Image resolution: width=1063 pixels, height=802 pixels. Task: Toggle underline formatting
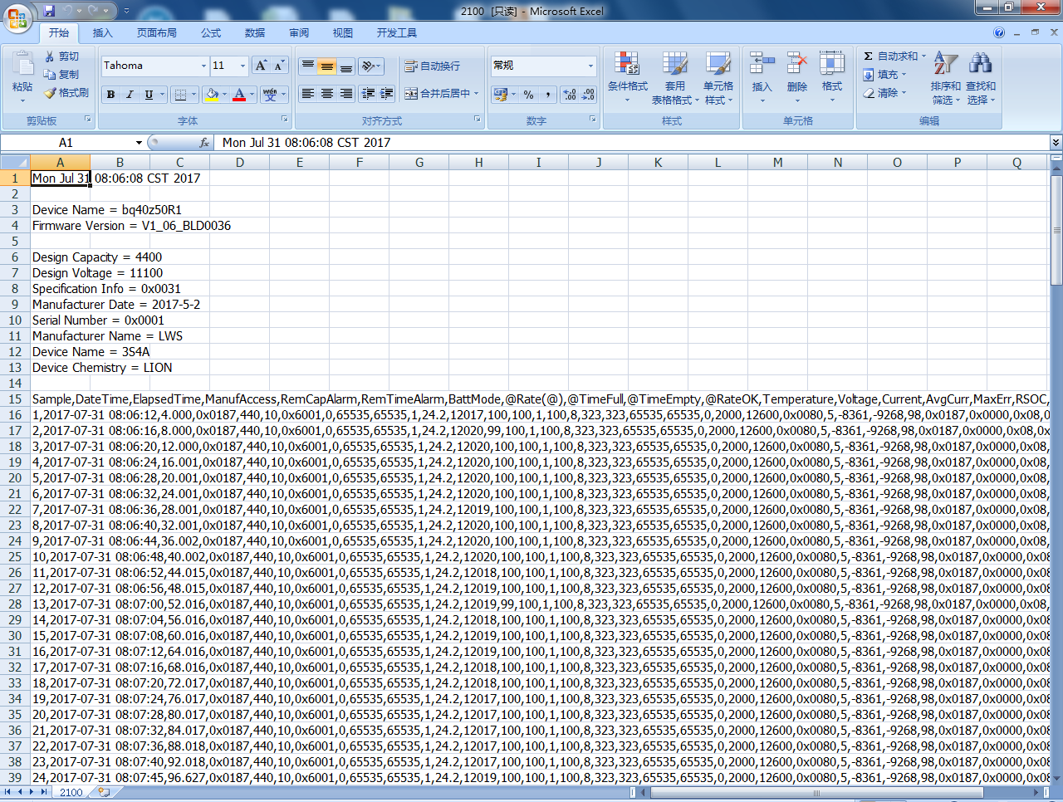pos(149,95)
